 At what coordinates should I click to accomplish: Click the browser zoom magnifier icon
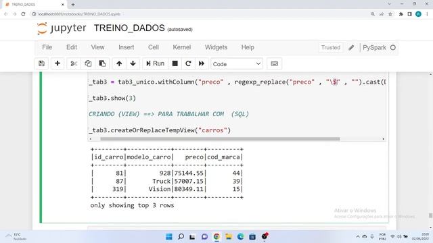[x=373, y=14]
